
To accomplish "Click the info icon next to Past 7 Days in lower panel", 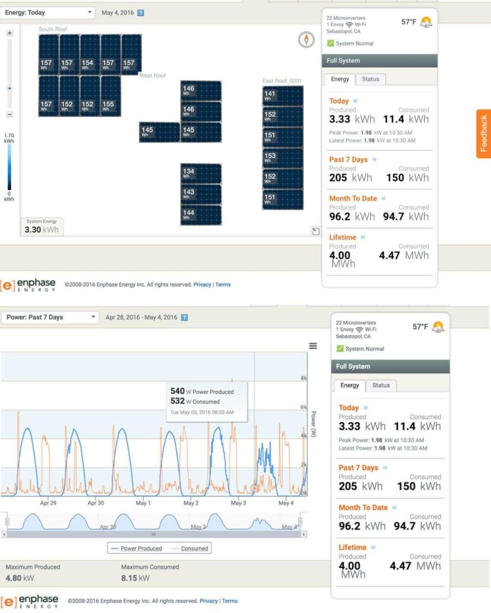I will point(385,468).
